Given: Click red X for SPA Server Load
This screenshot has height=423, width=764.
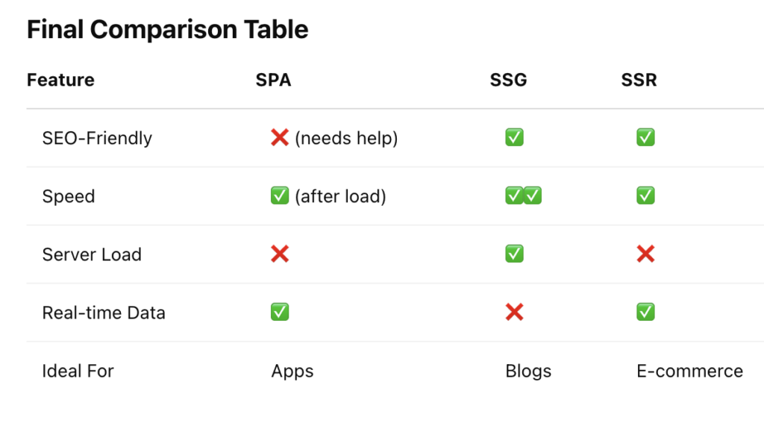Looking at the screenshot, I should 280,254.
